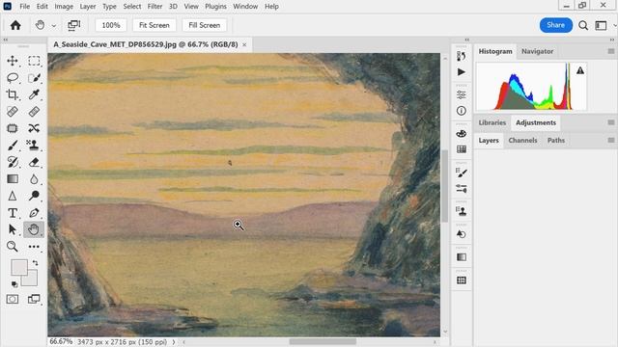Select the Eraser tool

click(x=34, y=162)
